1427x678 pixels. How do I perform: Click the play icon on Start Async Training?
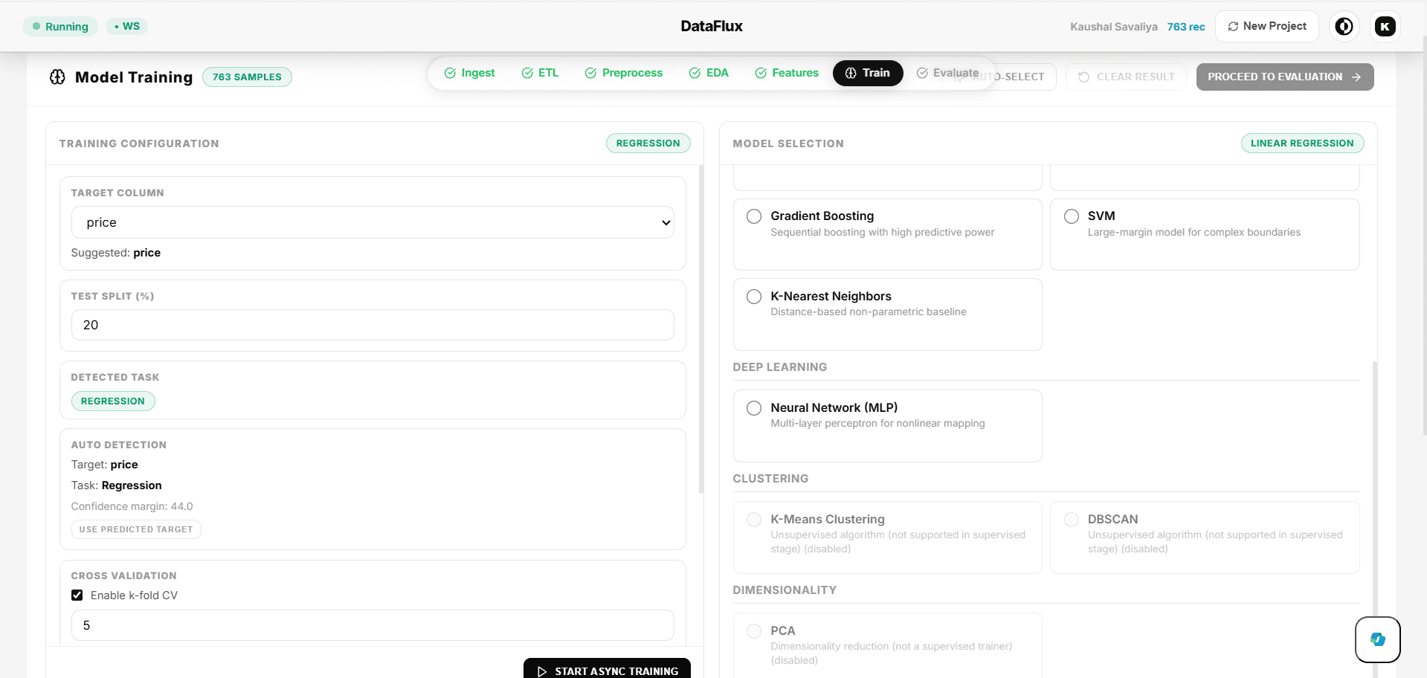pos(542,671)
